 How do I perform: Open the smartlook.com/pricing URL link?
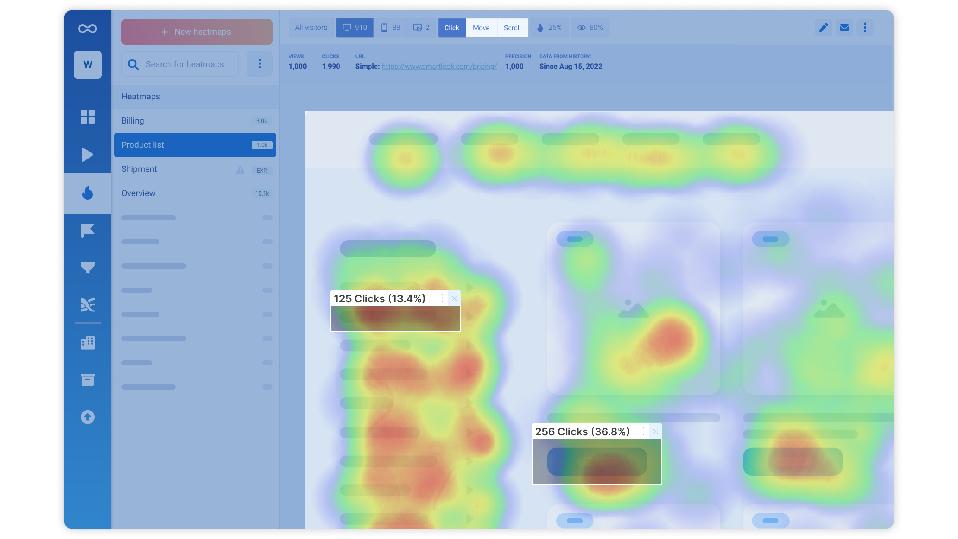439,67
